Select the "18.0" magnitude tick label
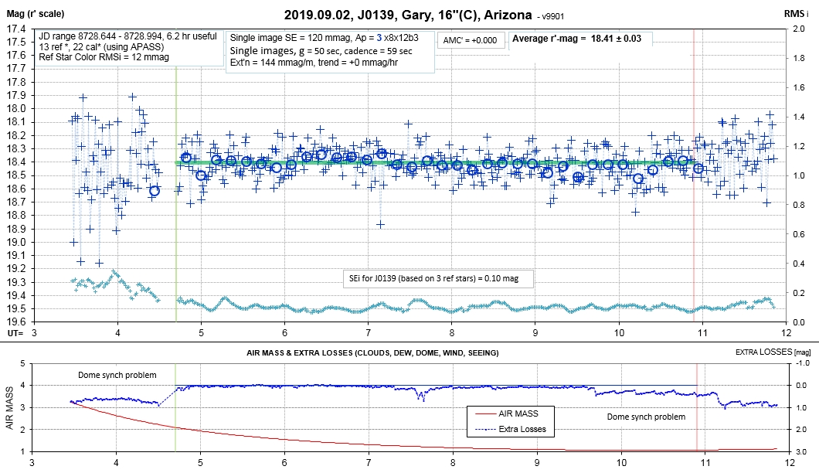The image size is (819, 473). point(15,109)
